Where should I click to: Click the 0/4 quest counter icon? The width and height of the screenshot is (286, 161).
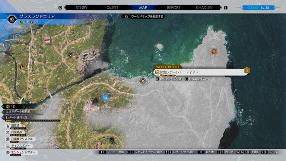click(21, 22)
